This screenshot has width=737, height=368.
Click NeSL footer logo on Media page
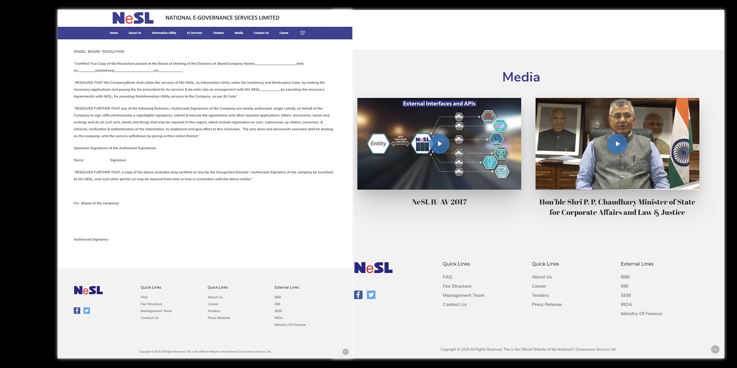click(x=373, y=268)
